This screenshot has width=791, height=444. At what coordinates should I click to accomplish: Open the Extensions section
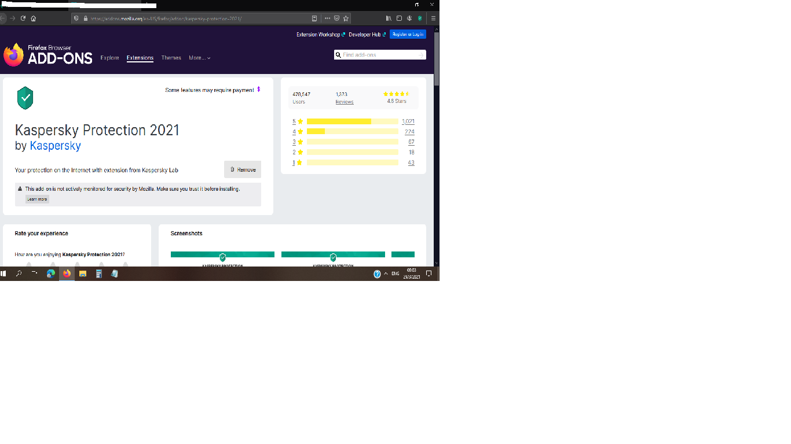140,58
